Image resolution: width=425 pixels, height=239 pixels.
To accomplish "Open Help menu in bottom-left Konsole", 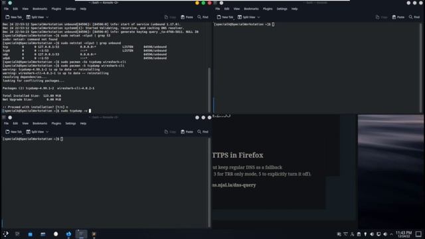I will (x=83, y=123).
